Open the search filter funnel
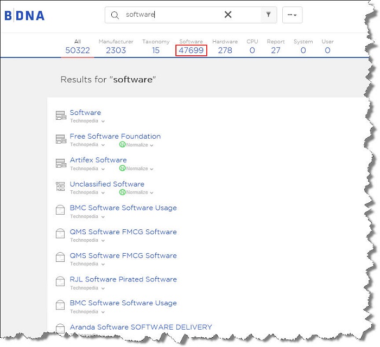 [x=269, y=15]
